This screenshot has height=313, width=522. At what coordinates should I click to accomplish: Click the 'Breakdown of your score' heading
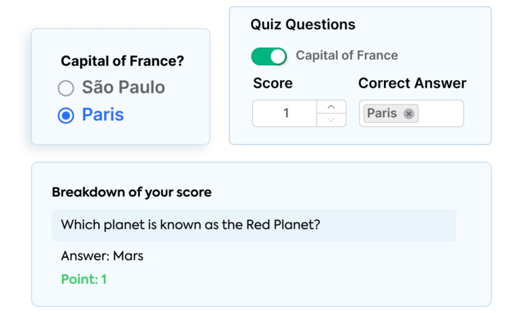tap(131, 192)
